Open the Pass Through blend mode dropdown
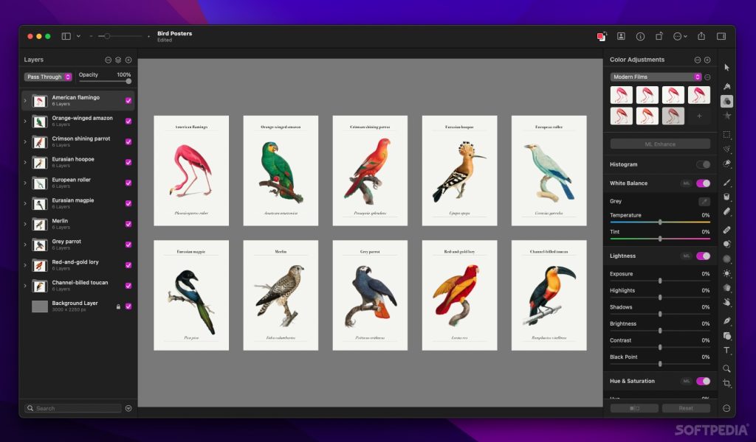The image size is (756, 442). click(x=48, y=77)
